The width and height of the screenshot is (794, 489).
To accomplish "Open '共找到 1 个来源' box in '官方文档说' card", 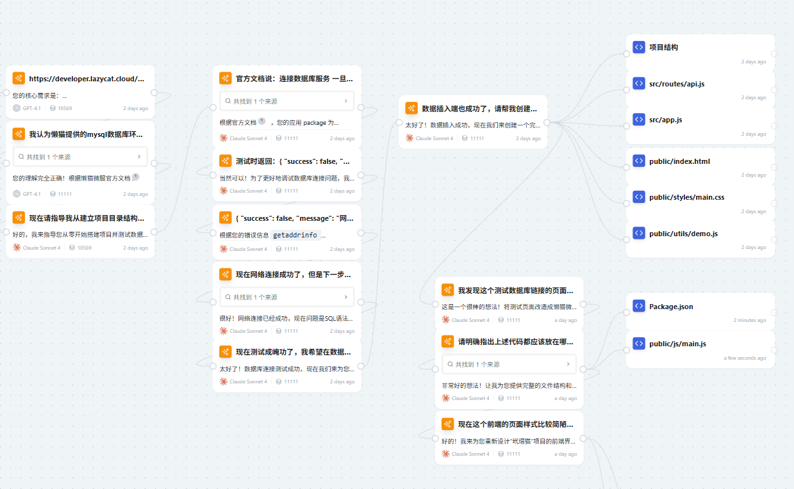I will click(286, 101).
